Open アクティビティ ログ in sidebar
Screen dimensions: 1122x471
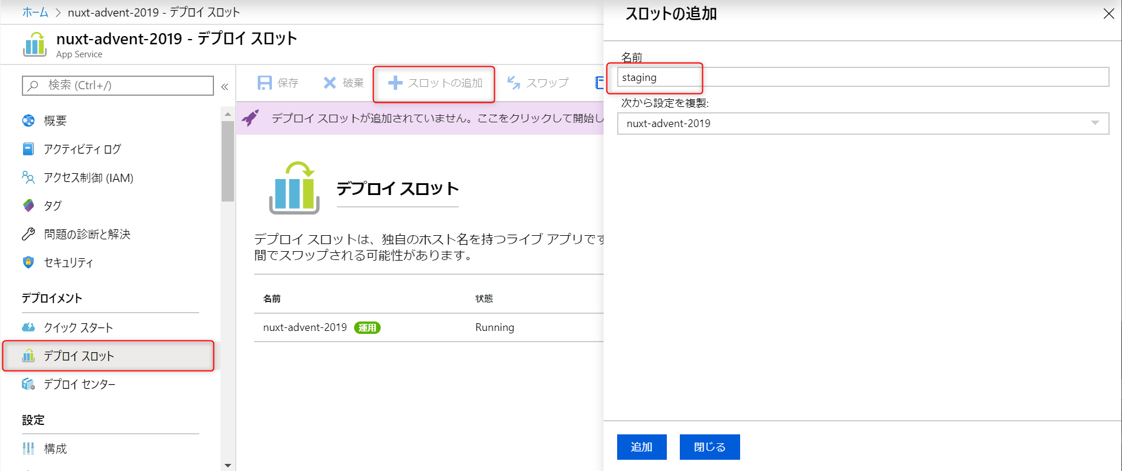pyautogui.click(x=82, y=149)
